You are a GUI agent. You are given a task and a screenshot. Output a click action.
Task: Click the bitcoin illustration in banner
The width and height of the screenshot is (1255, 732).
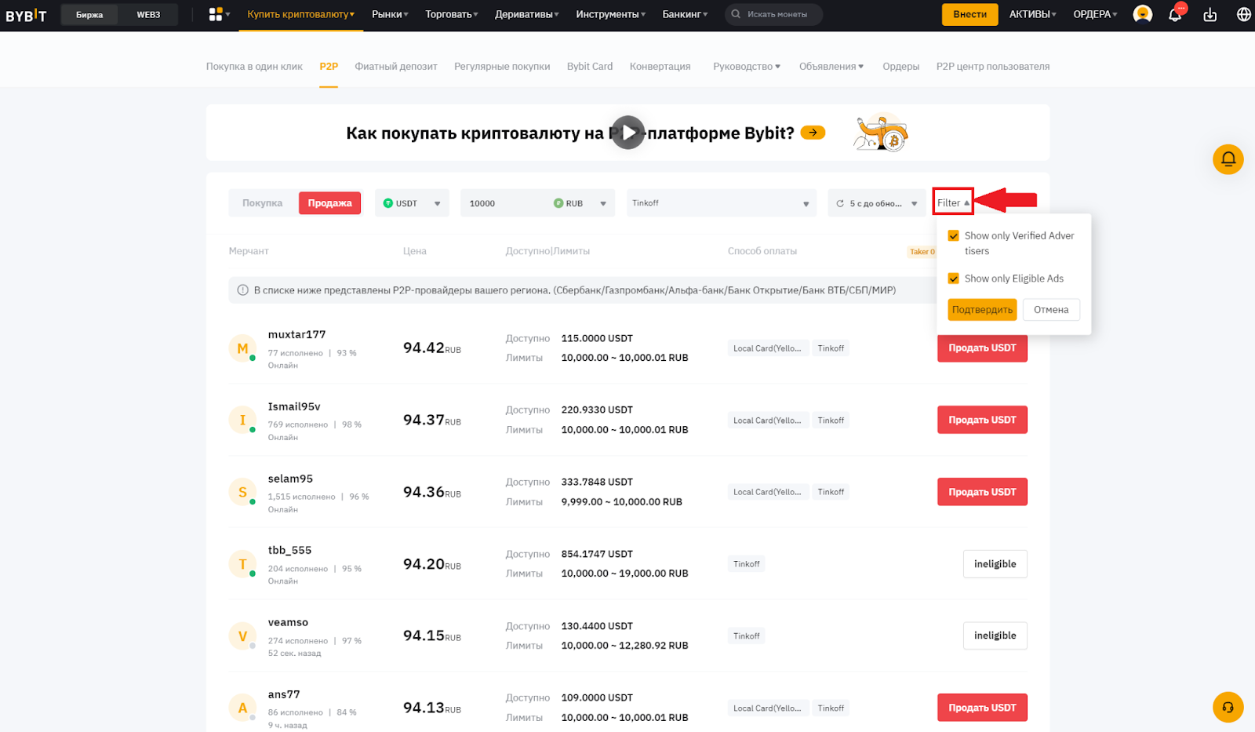[x=882, y=133]
